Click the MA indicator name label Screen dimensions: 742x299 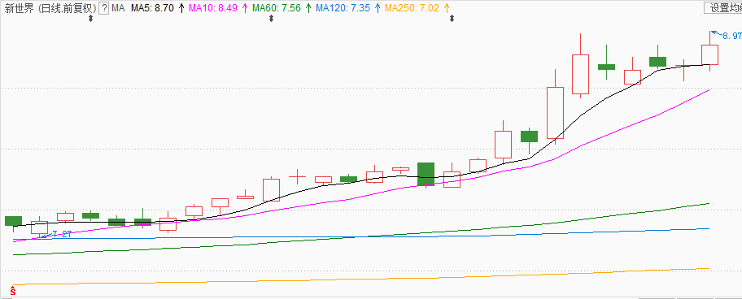118,8
